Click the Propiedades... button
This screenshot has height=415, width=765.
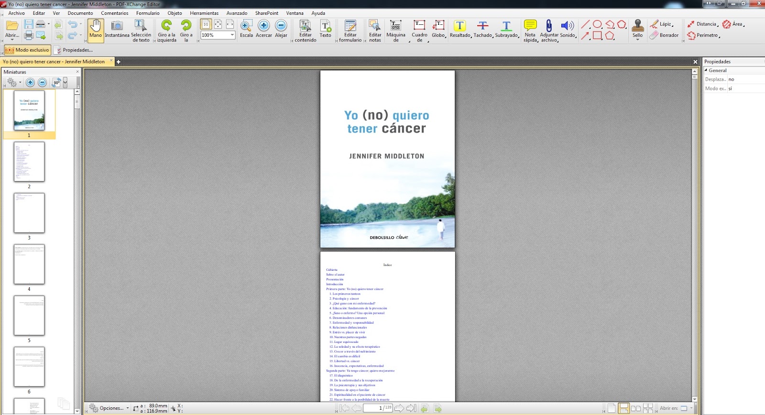(74, 50)
